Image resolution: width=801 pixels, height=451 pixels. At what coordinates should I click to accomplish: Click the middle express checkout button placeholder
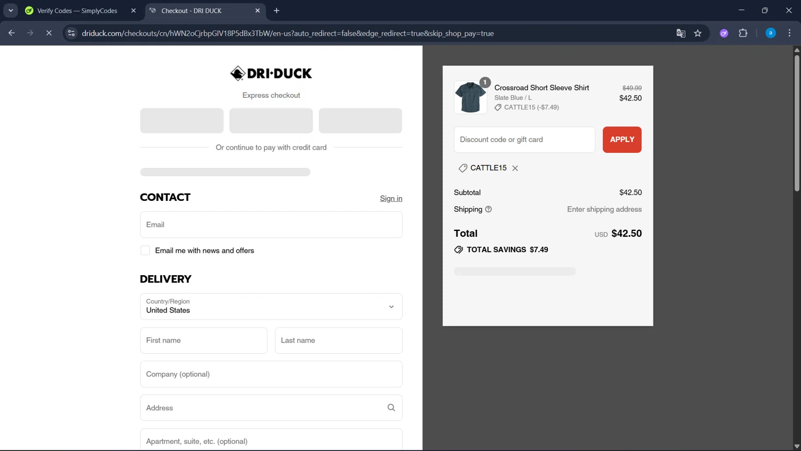coord(271,121)
